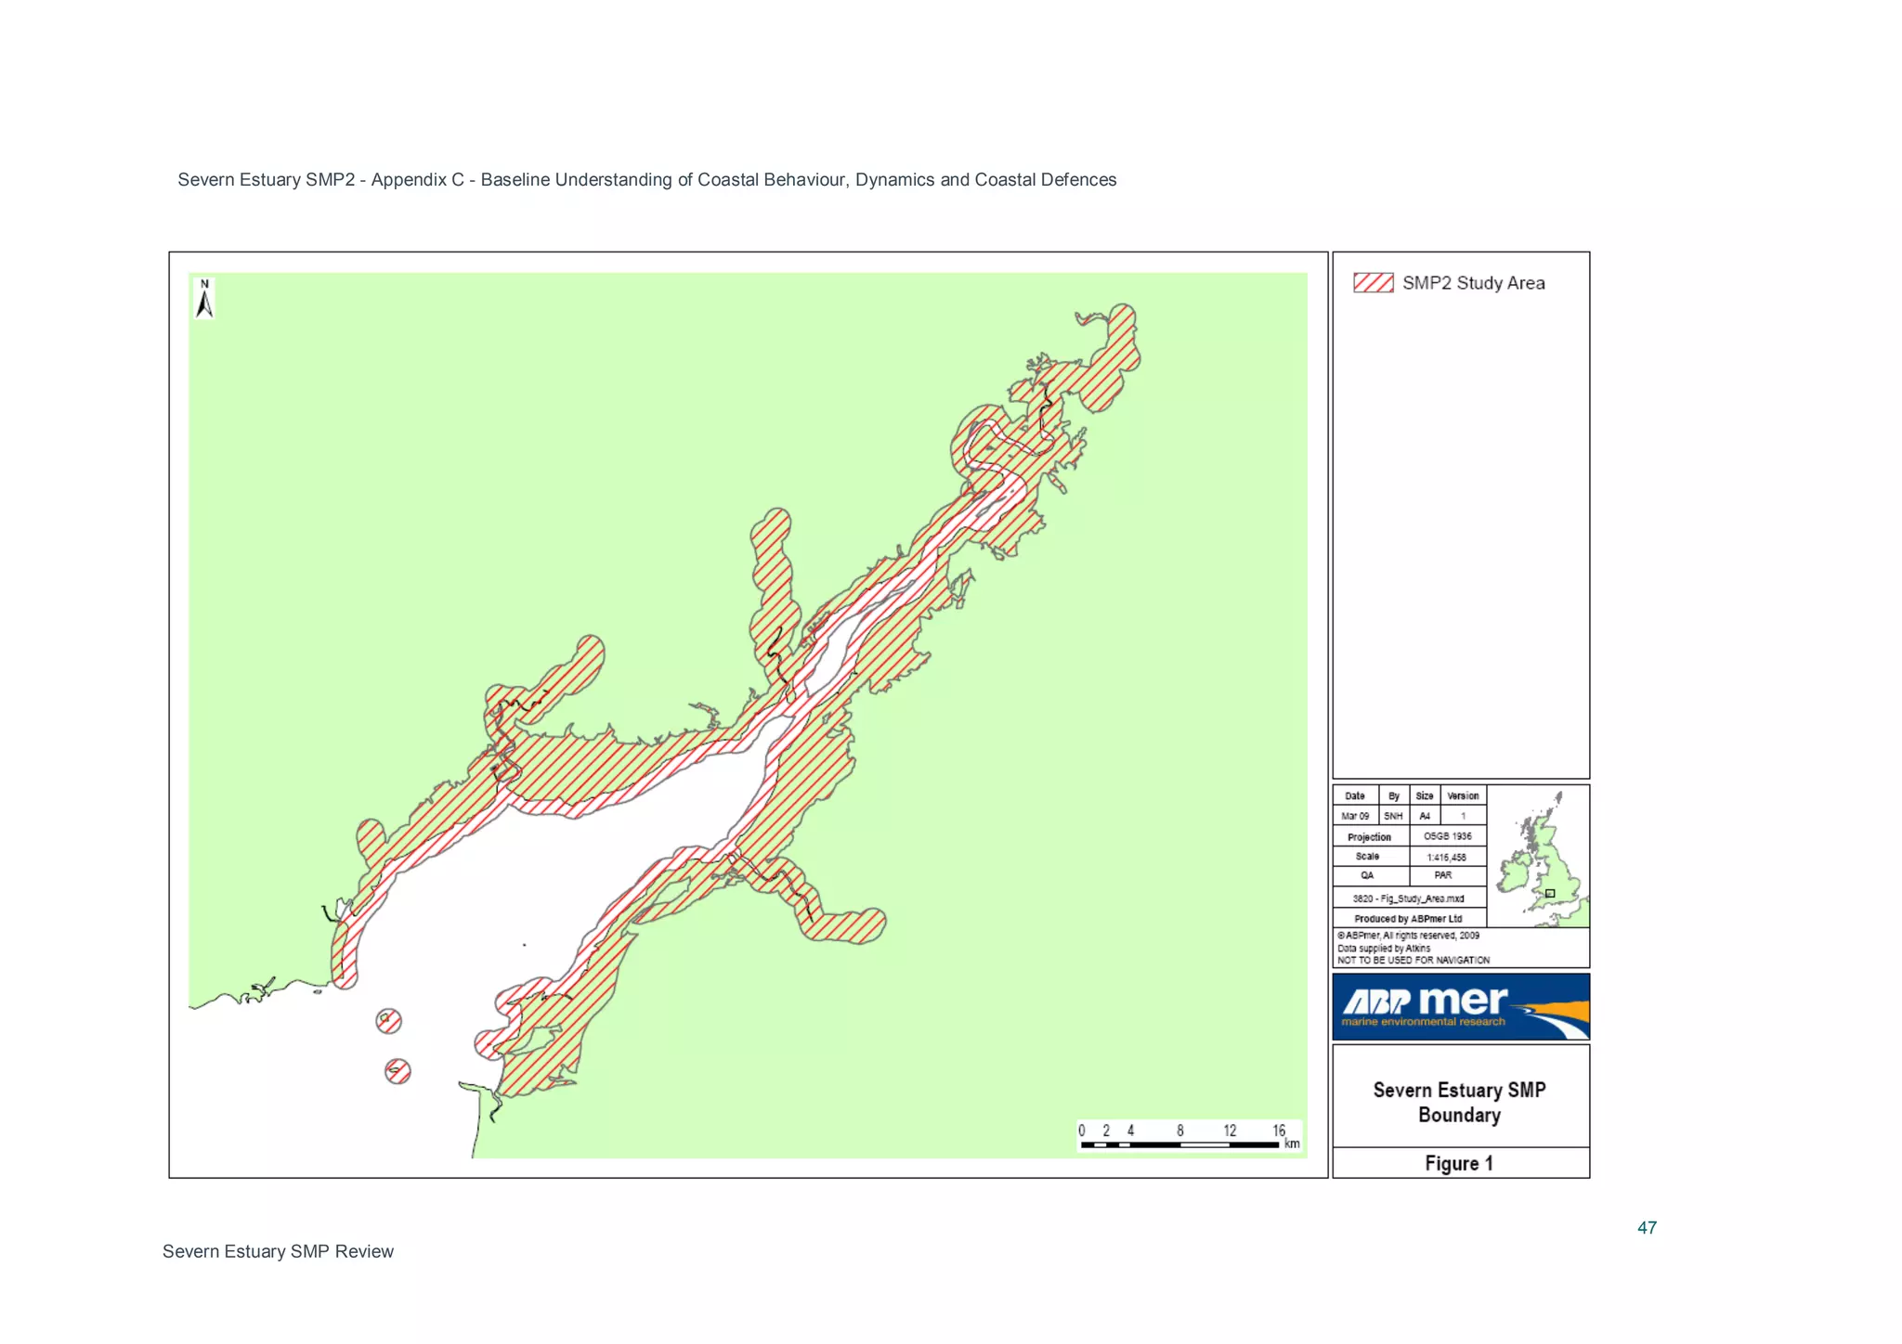
Task: Select the '3820 - Fig_Study_Area.mxd' file name
Action: click(1408, 898)
